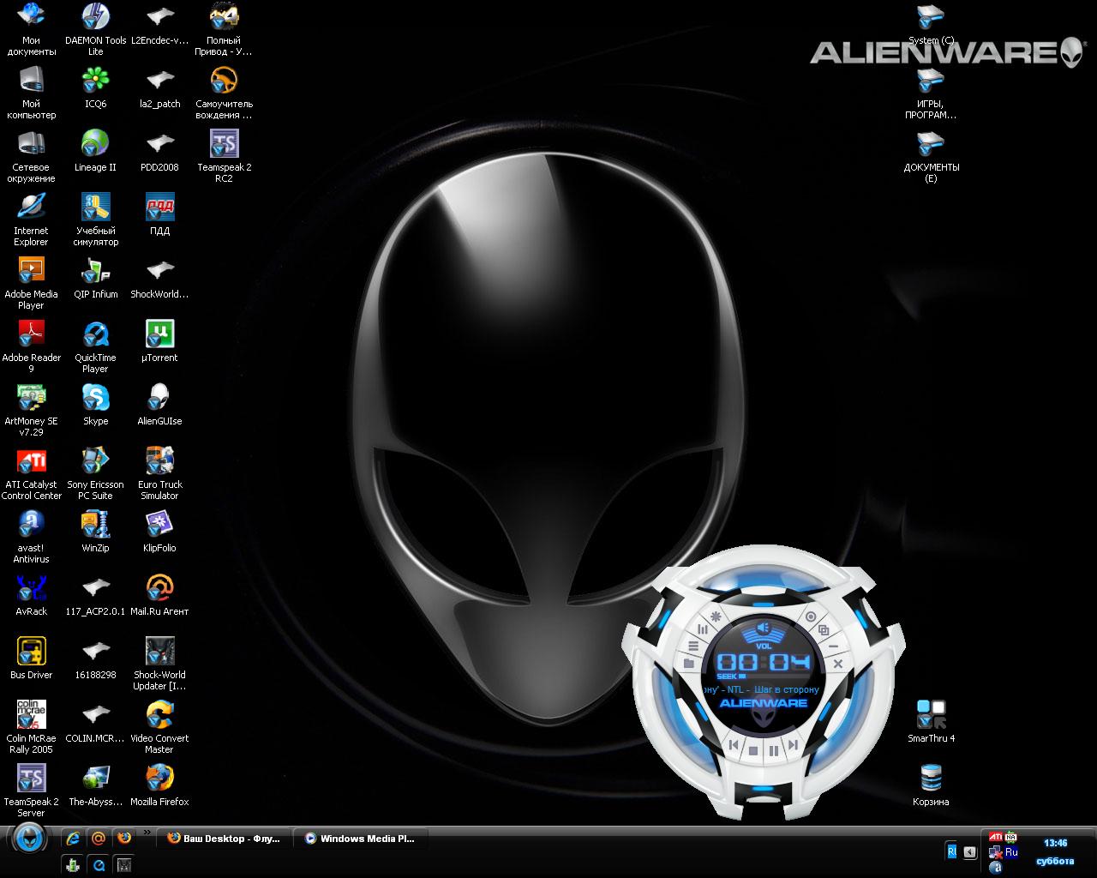Select the 'Сетевое окружение' desktop icon
1097x878 pixels.
(32, 156)
